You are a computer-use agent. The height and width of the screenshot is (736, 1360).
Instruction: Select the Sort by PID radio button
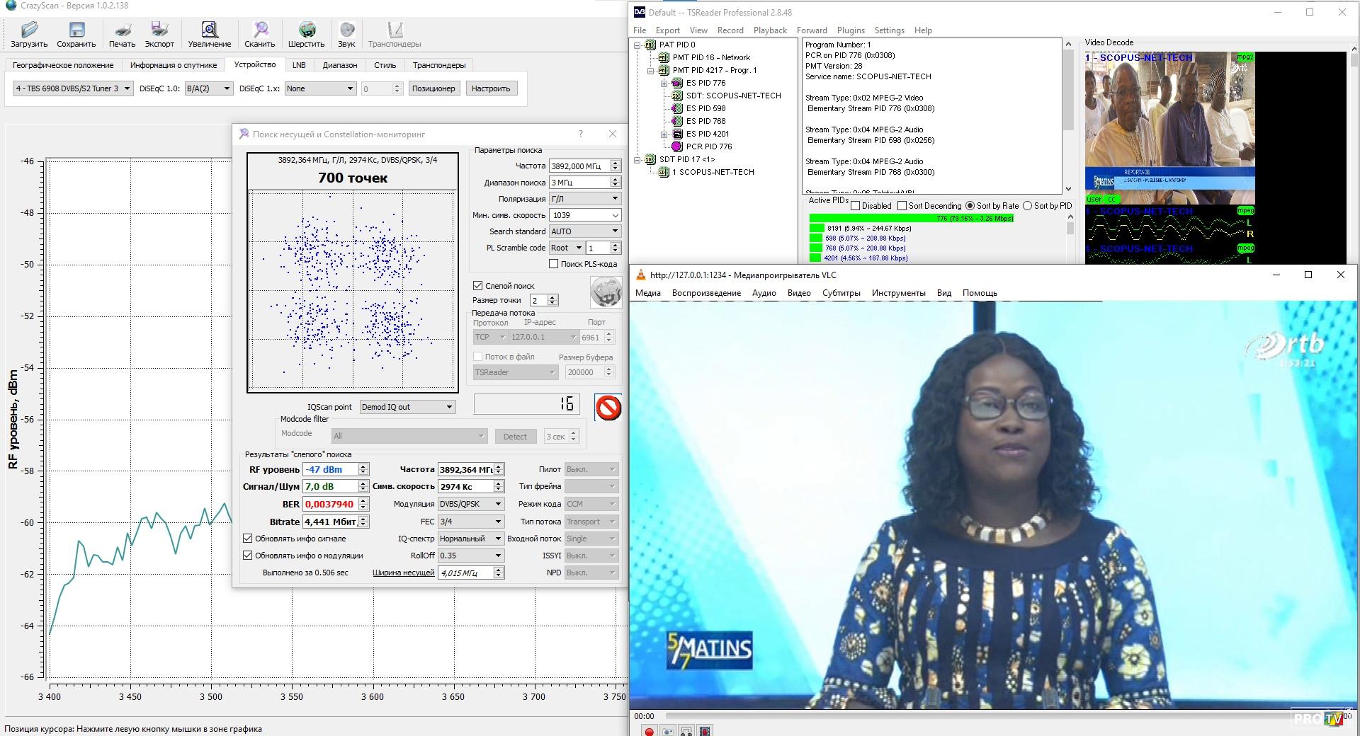[1028, 206]
